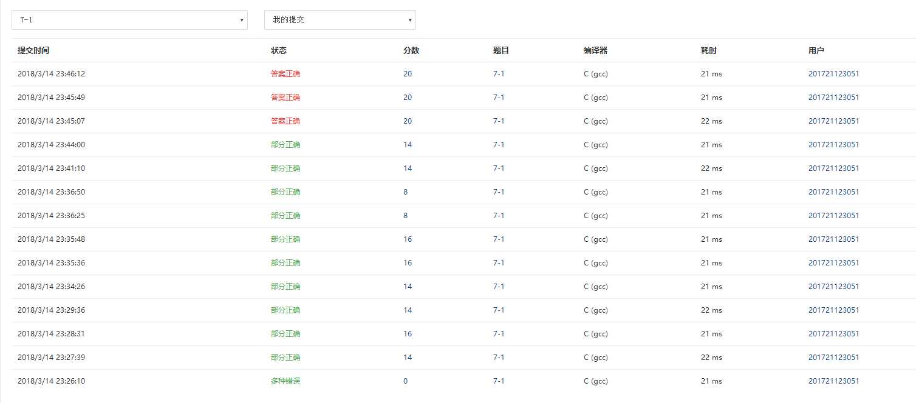The height and width of the screenshot is (403, 916).
Task: Open problem 7-1 link in the 23:41:10 row
Action: click(x=499, y=168)
